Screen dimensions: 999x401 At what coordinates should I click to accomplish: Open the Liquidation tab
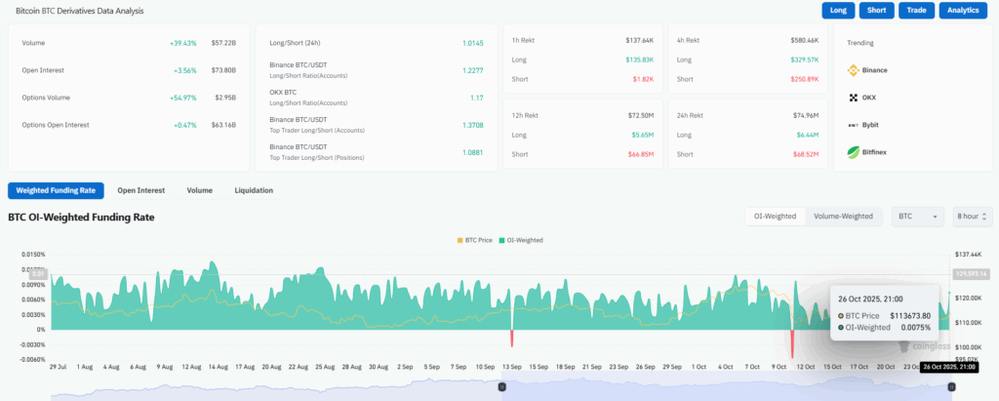click(x=254, y=190)
